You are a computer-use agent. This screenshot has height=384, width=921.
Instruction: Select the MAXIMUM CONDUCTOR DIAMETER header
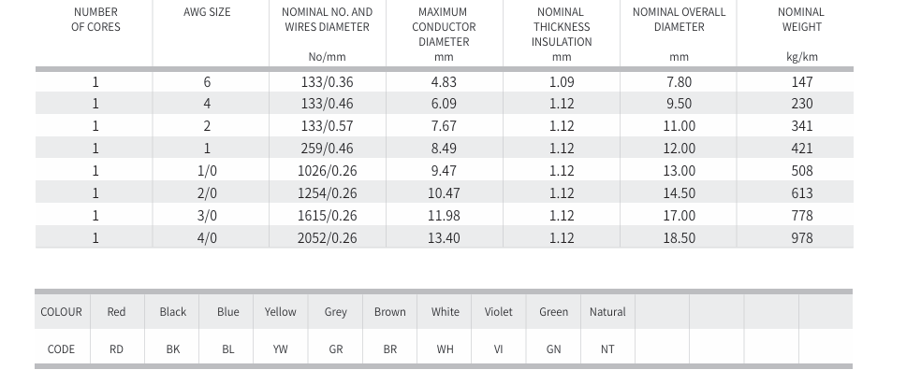(444, 27)
